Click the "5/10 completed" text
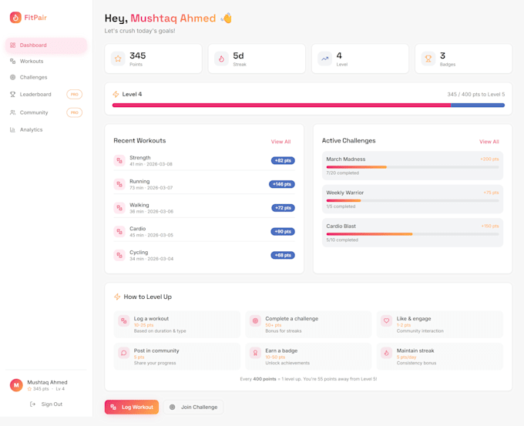Screen dimensions: 524x426 (x=342, y=240)
